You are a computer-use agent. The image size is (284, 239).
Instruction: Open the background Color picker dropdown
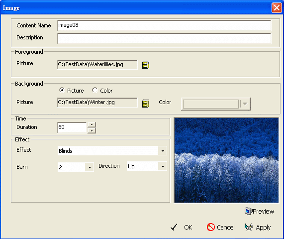coord(245,104)
